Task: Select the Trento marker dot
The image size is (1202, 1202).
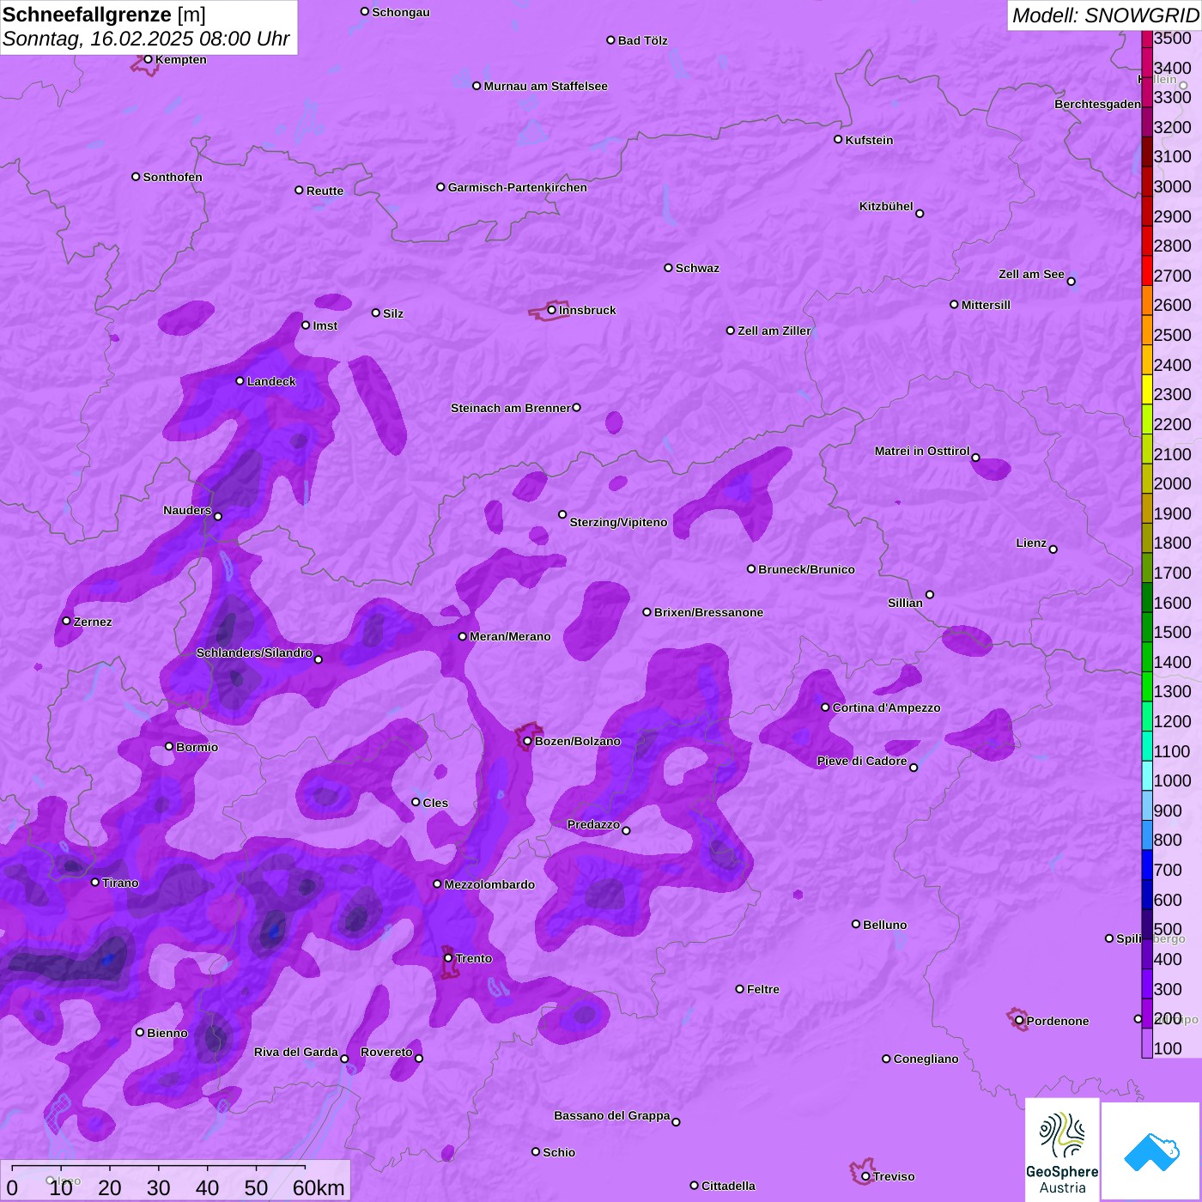Action: 448,958
